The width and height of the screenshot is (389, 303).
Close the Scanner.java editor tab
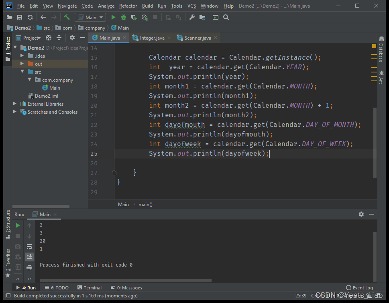(216, 38)
